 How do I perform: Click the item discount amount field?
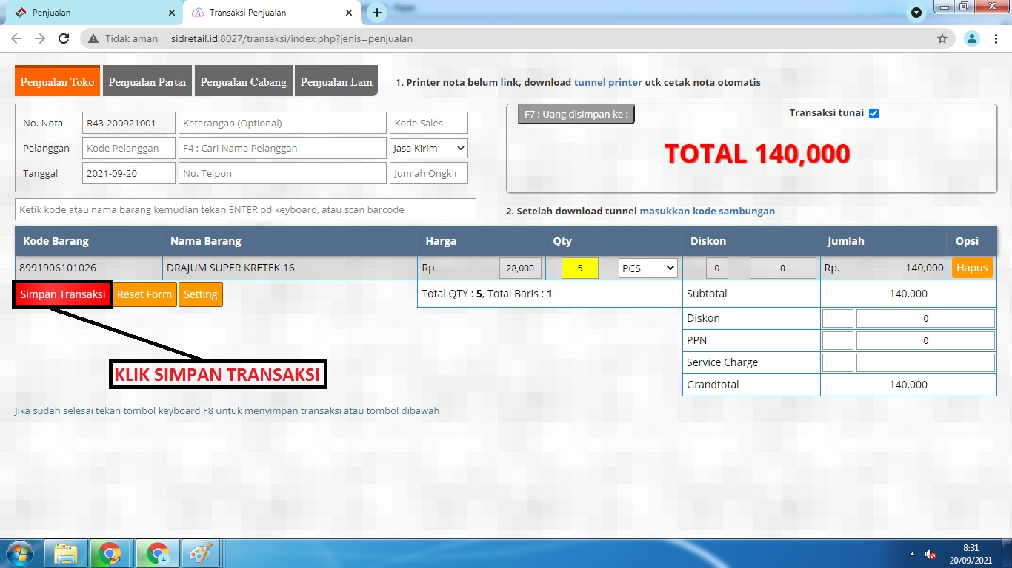click(783, 268)
